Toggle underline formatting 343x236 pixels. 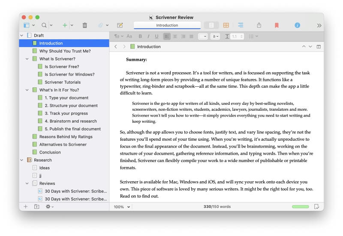click(x=156, y=36)
